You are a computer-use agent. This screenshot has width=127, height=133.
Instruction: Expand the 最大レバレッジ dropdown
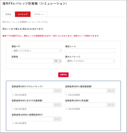coord(90,61)
